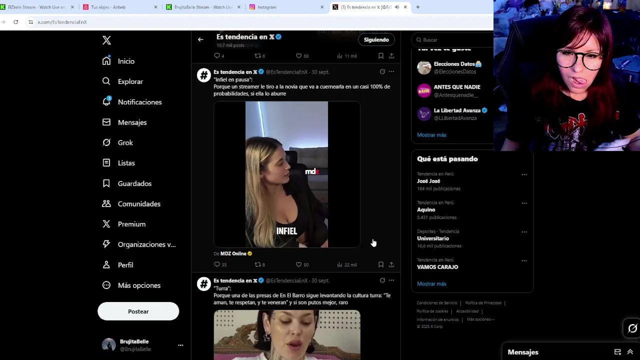Open Grok assistant page
The height and width of the screenshot is (360, 640).
[117, 142]
